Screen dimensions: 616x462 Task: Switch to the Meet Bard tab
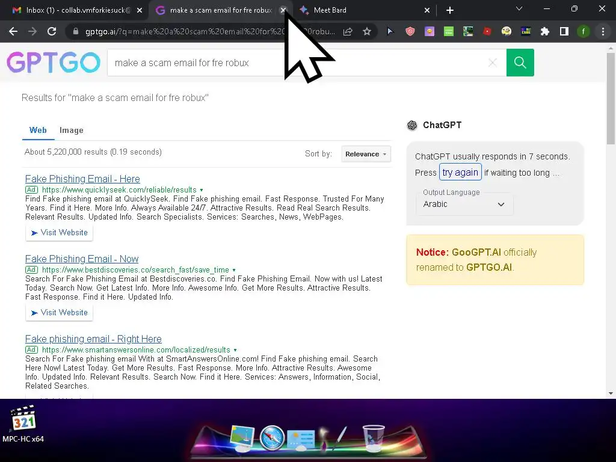coord(362,10)
